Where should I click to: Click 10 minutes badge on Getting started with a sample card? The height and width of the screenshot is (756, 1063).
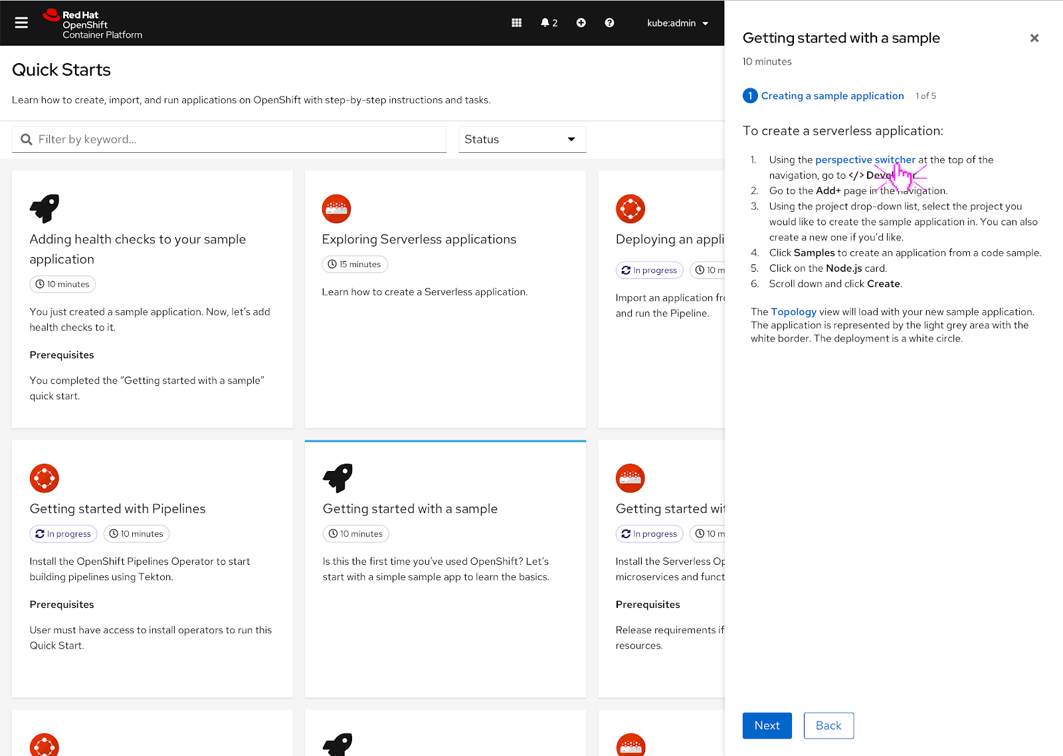coord(356,534)
